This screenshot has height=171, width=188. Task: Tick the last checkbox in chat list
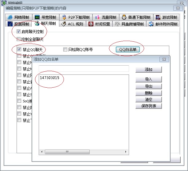tap(19, 120)
